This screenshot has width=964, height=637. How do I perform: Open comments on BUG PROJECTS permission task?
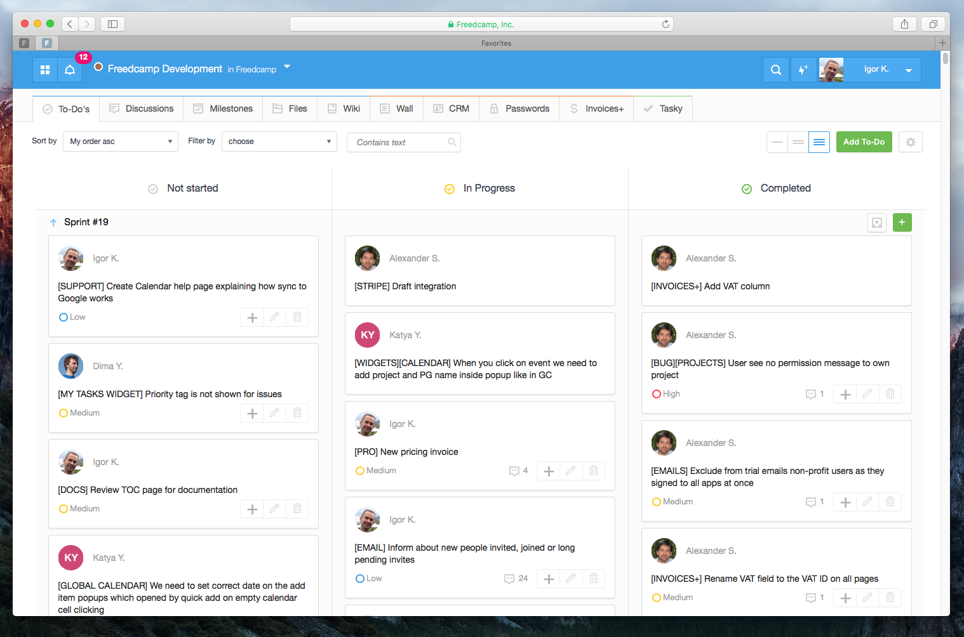click(815, 394)
